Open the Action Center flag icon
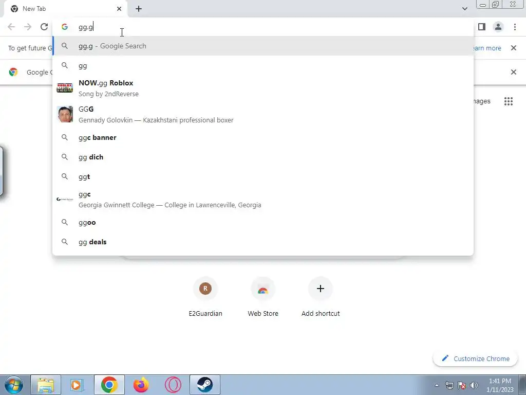The image size is (526, 395). [x=462, y=385]
